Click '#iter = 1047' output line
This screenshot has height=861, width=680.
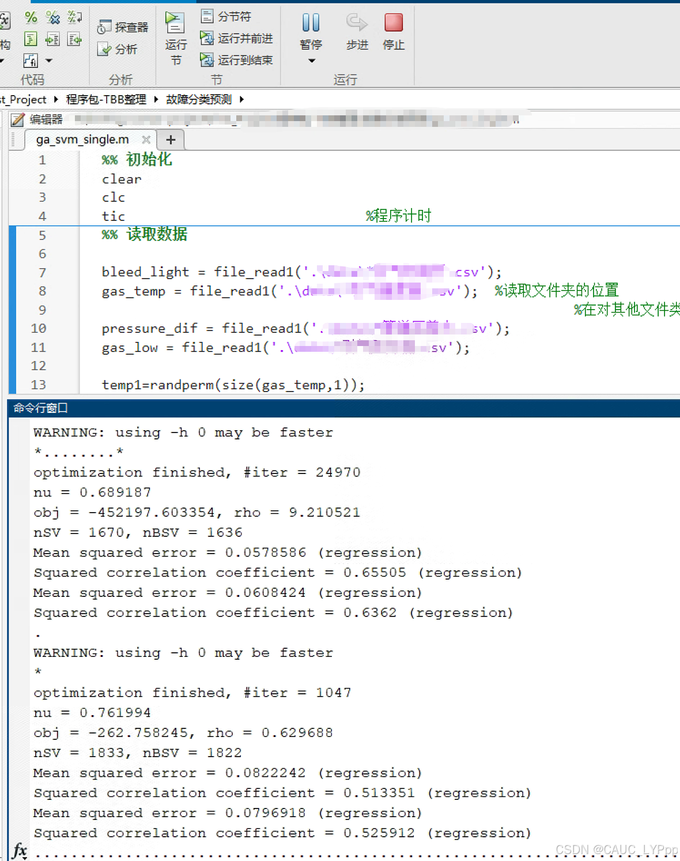(192, 693)
